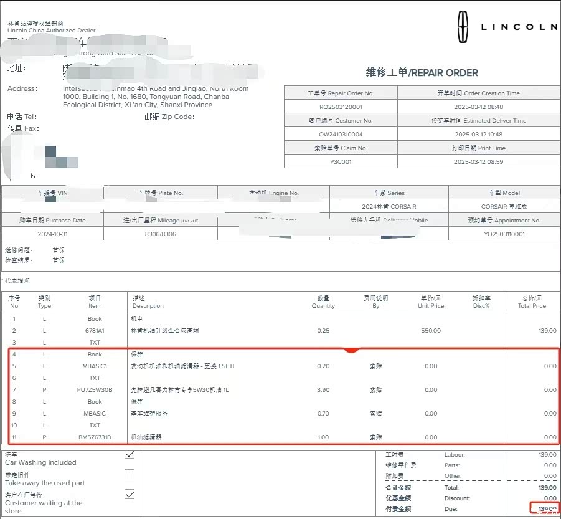Viewport: 561px width, 519px height.
Task: Click the Description column header
Action: [x=148, y=302]
